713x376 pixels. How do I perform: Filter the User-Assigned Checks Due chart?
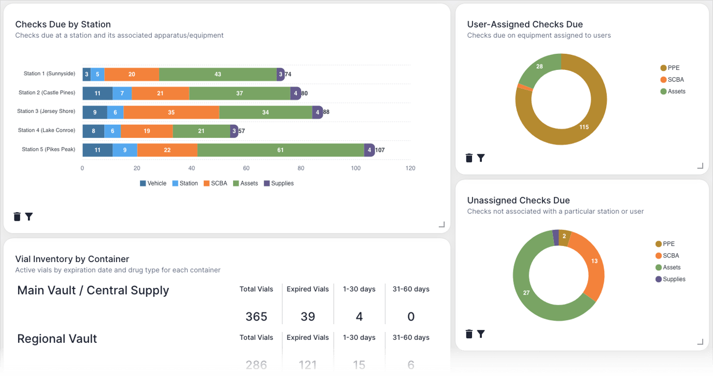coord(481,157)
